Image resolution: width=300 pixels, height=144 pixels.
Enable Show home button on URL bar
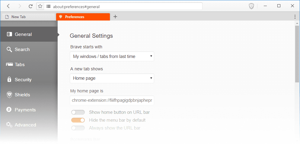click(x=78, y=112)
